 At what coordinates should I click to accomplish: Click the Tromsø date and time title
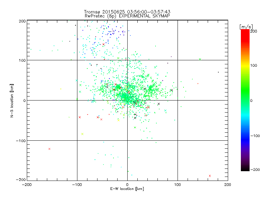(127, 12)
